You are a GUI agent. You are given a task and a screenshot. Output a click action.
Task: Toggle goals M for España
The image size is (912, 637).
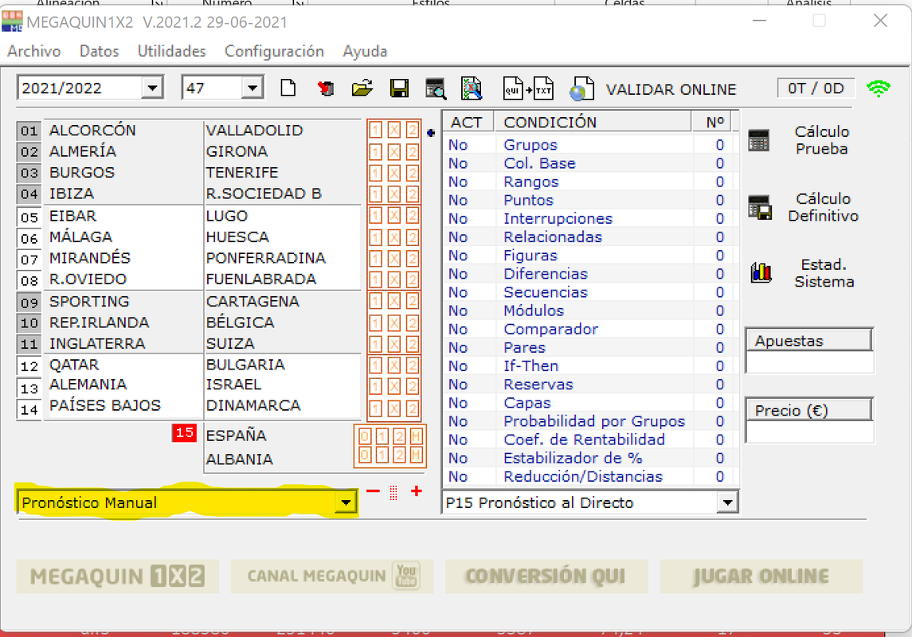[x=417, y=436]
